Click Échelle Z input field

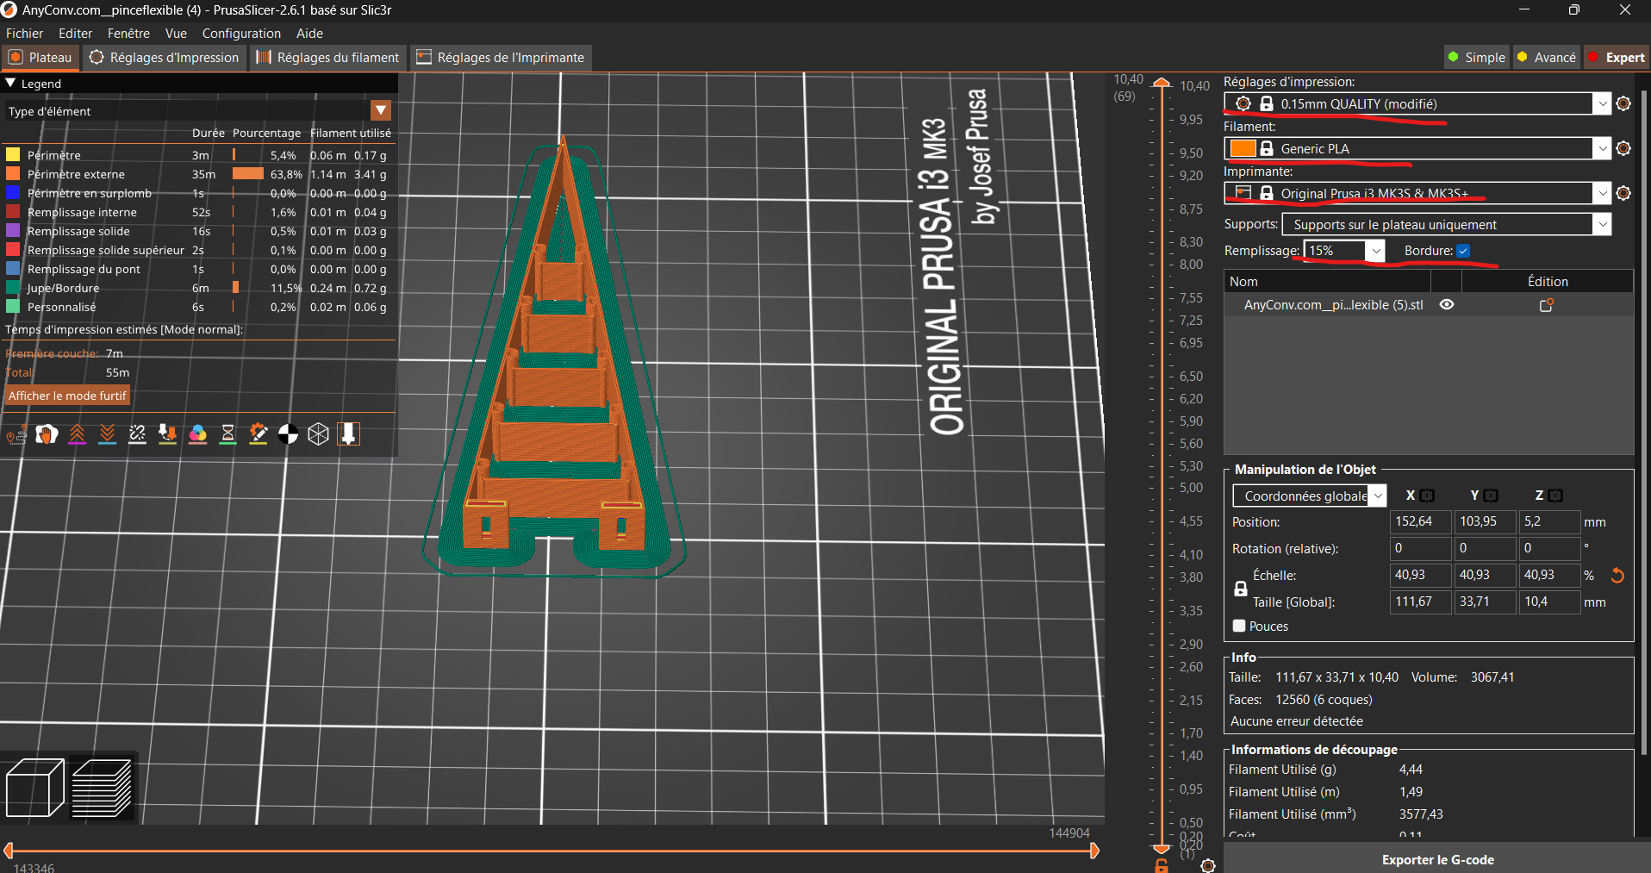point(1549,575)
